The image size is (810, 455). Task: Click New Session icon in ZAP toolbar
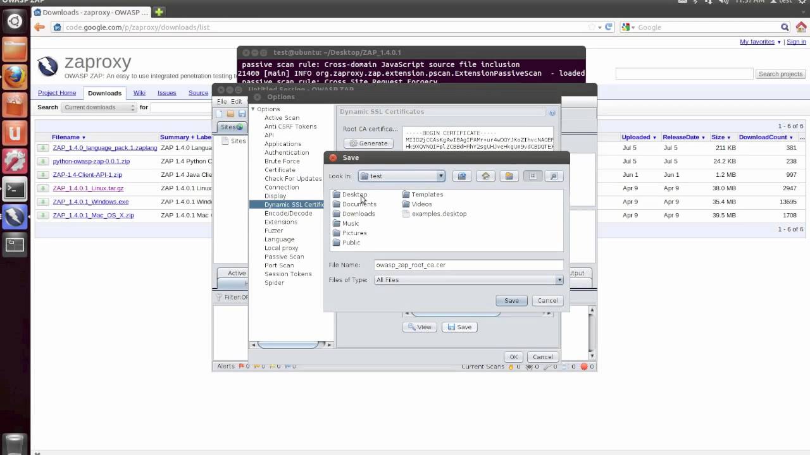coord(219,114)
